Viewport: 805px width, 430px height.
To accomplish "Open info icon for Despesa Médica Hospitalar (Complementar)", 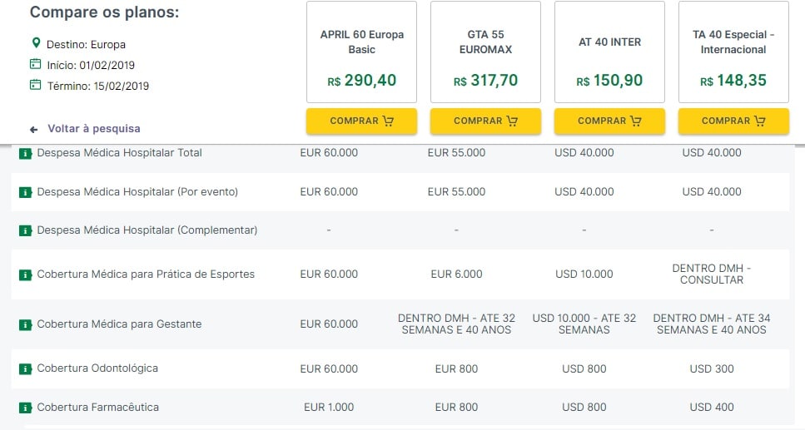I will point(25,231).
